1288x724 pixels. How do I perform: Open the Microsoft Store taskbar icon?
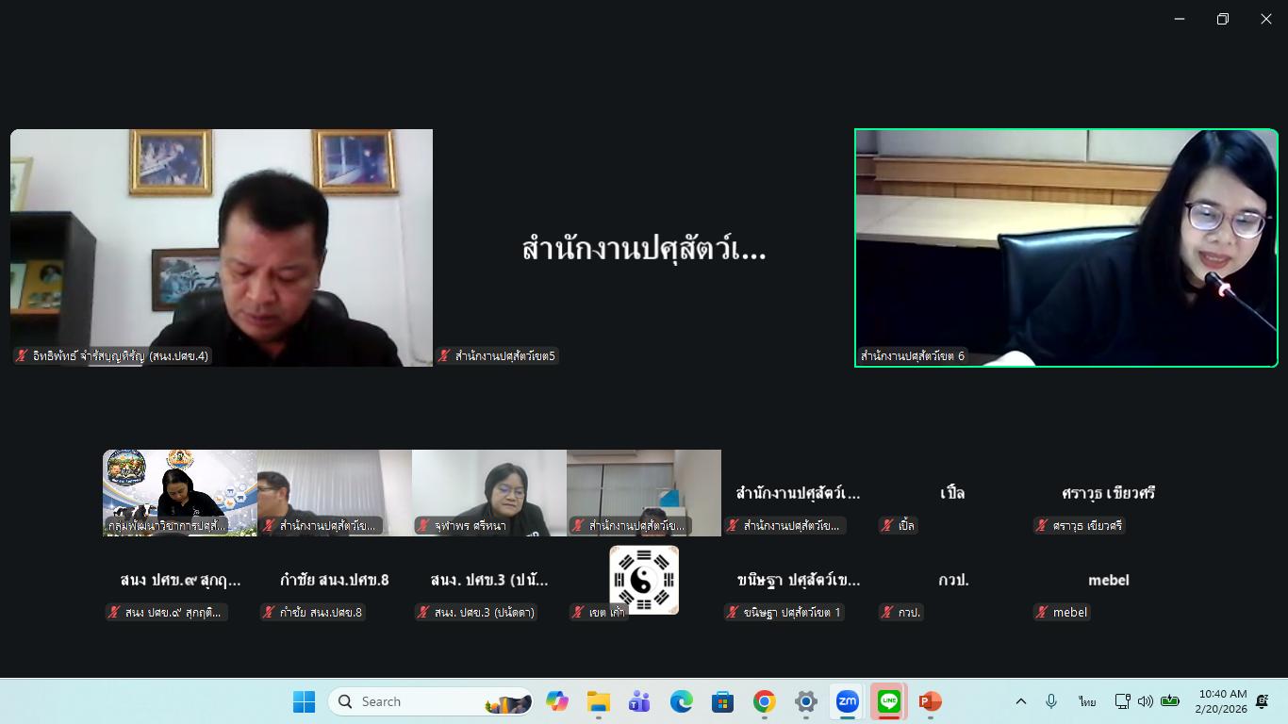click(722, 701)
